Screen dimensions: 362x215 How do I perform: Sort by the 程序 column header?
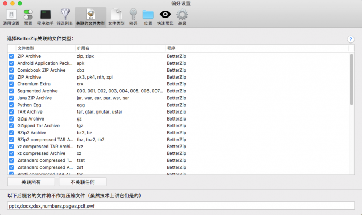coord(257,48)
